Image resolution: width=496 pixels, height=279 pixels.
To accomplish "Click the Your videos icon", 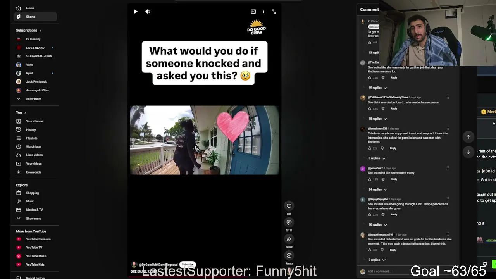I will (x=19, y=164).
